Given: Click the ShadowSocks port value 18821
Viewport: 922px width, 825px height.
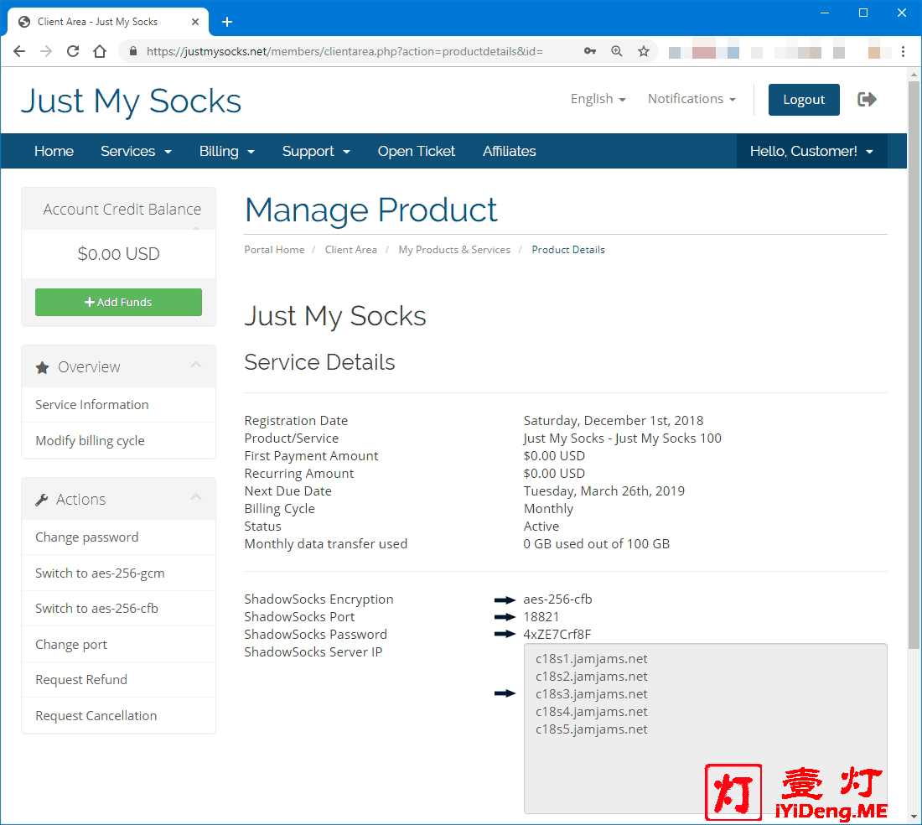Looking at the screenshot, I should click(541, 617).
